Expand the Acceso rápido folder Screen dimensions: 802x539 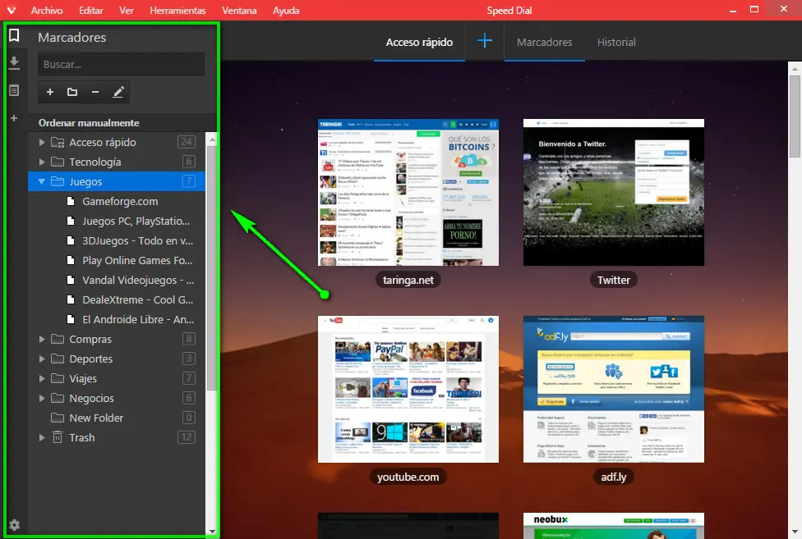pos(42,143)
